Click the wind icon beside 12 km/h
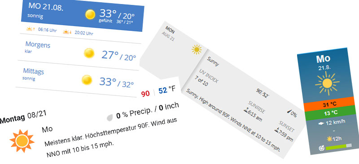This screenshot has width=359, height=164. coord(321,123)
